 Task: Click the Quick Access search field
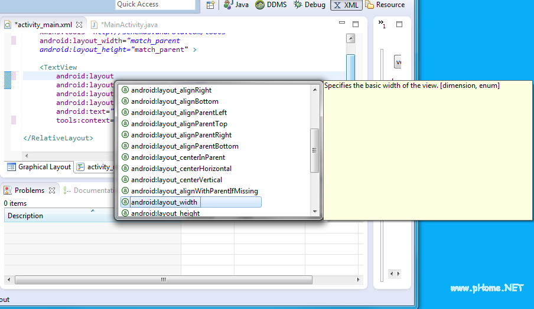155,4
